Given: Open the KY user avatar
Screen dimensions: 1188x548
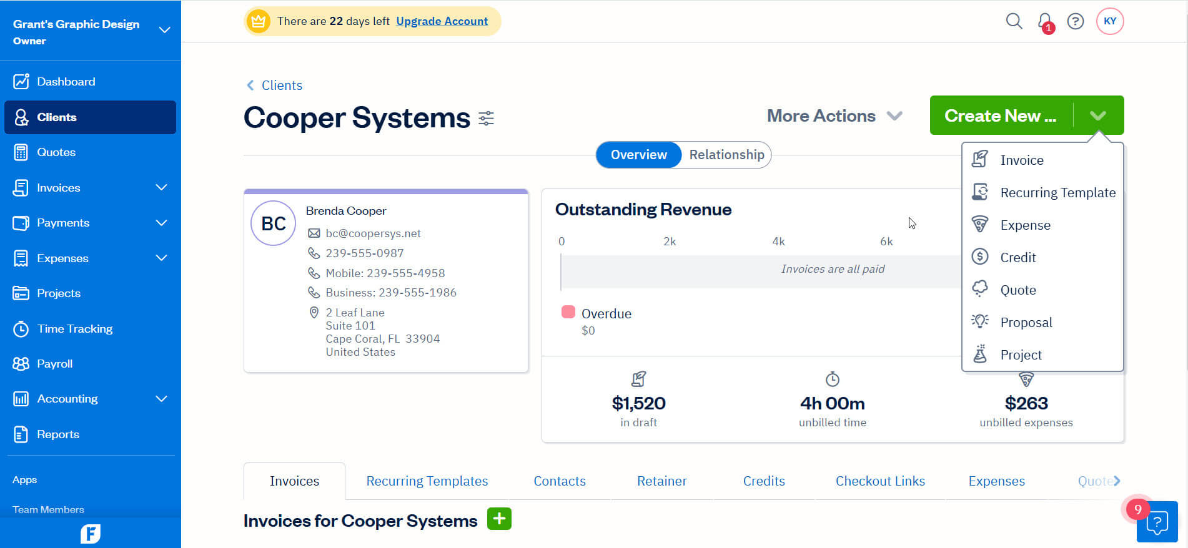Looking at the screenshot, I should click(1109, 21).
